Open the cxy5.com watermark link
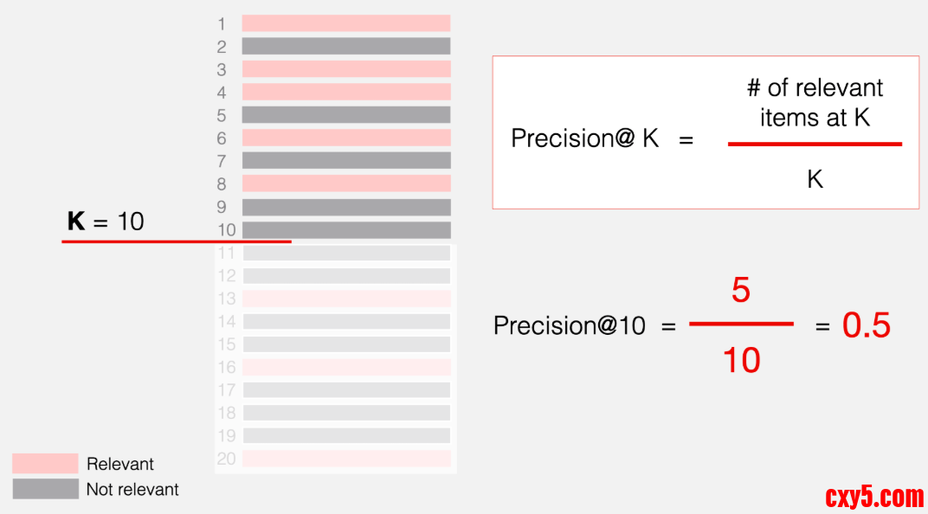 click(x=874, y=498)
